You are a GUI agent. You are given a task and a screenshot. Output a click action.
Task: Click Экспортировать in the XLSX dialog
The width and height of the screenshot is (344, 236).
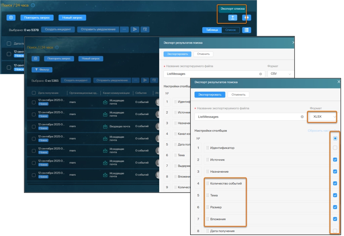click(210, 95)
